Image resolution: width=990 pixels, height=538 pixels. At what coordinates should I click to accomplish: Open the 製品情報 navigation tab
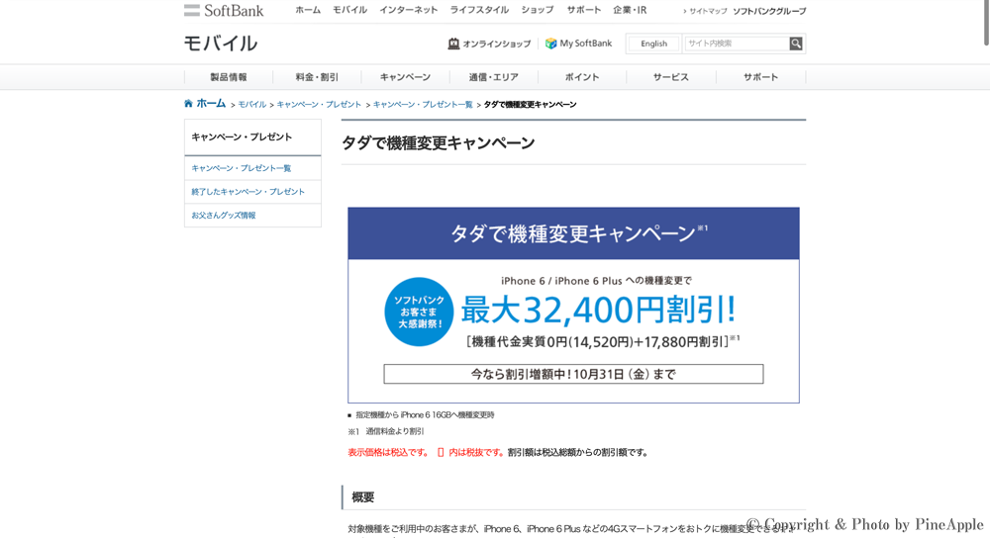point(229,77)
